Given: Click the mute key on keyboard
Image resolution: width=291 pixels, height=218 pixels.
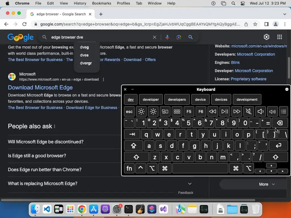Looking at the screenshot, I should click(x=248, y=111).
